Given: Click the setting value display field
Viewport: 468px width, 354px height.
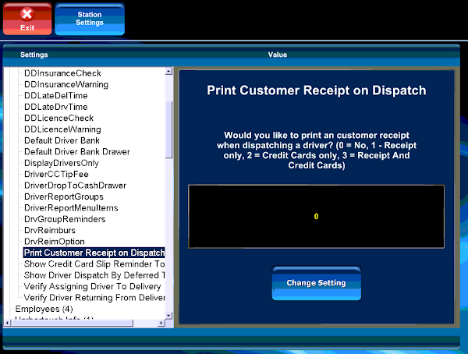Looking at the screenshot, I should [316, 216].
